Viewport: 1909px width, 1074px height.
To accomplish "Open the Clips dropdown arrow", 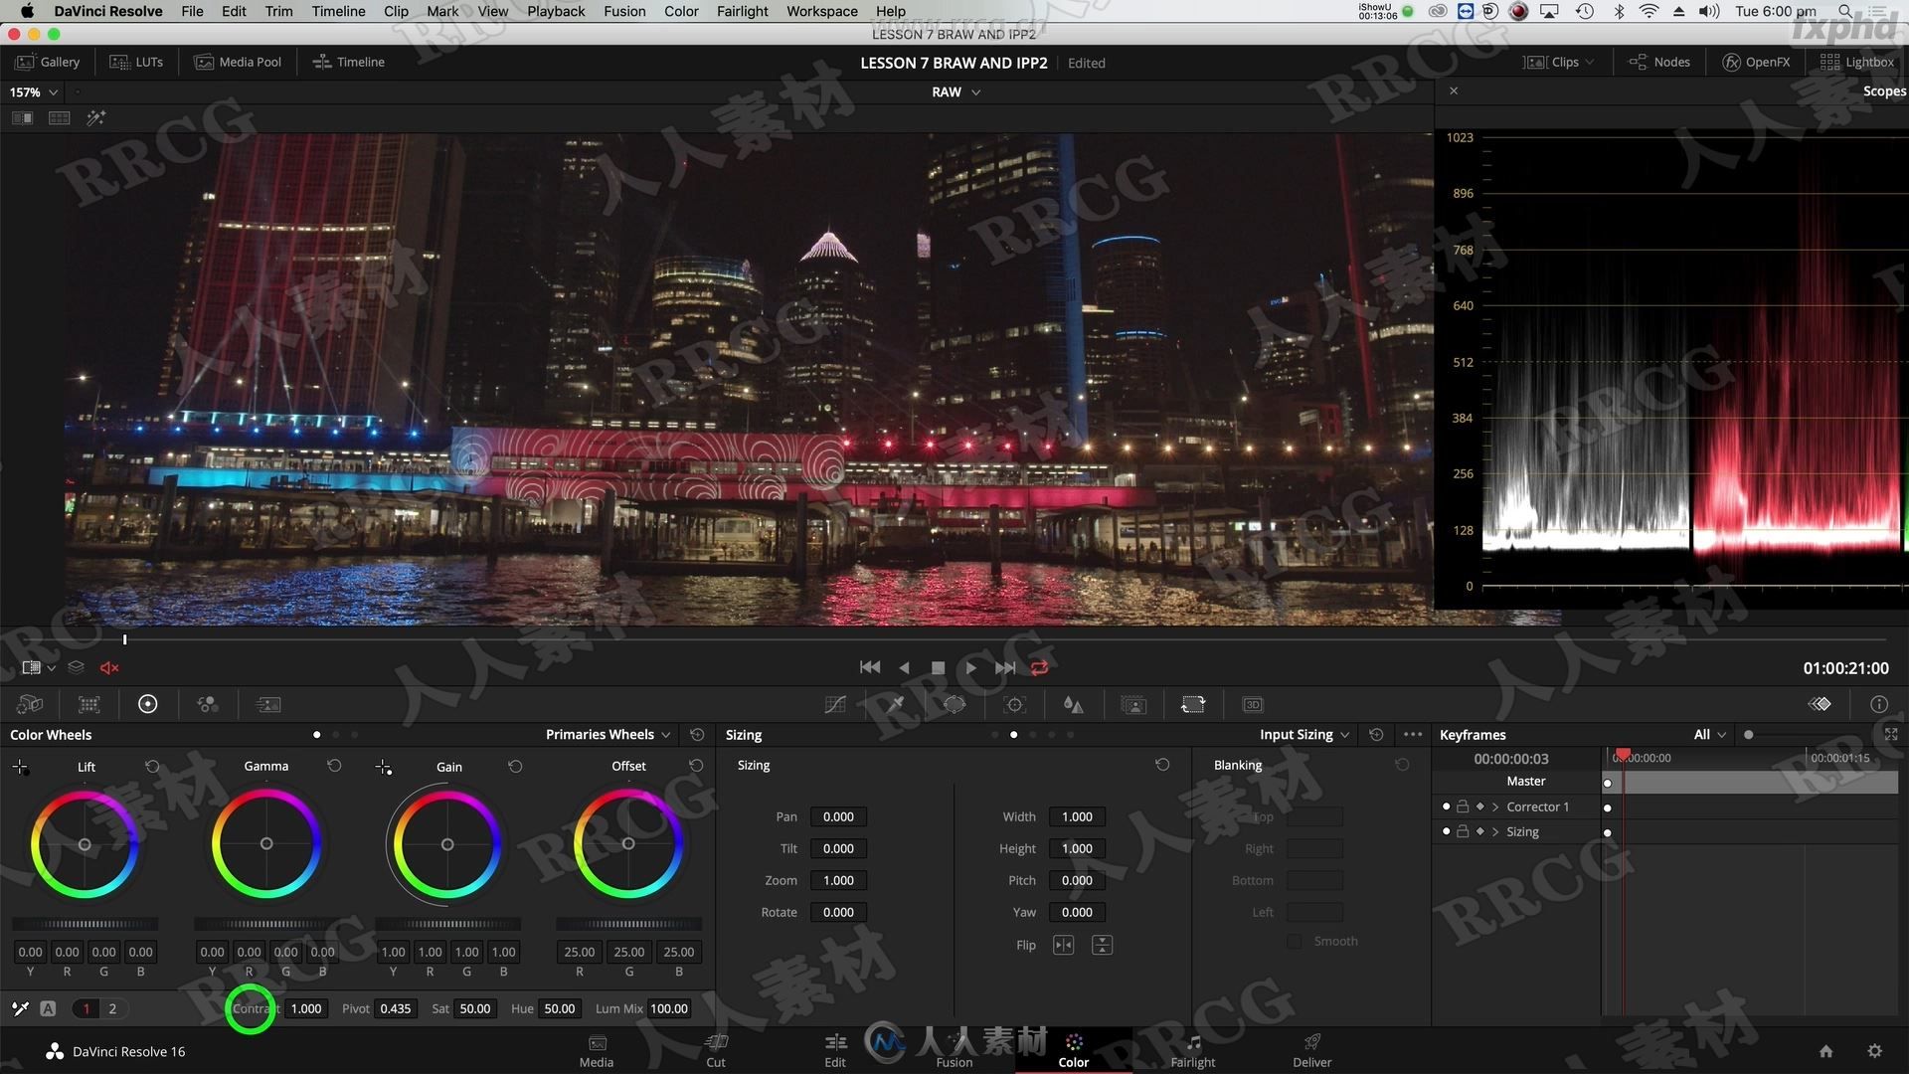I will (1590, 62).
